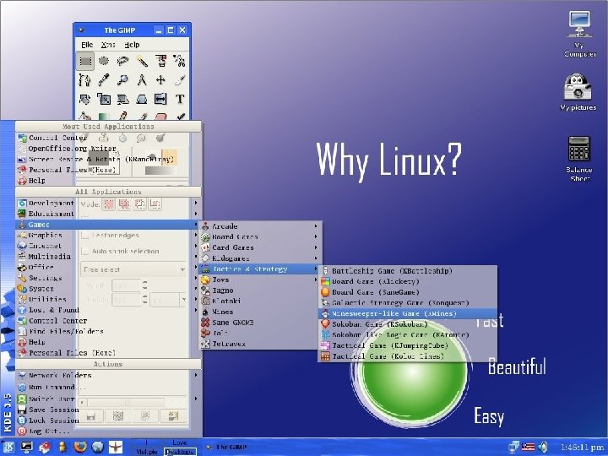The image size is (608, 456).
Task: Select the Fuzzy Select magic wand tool
Action: tap(142, 61)
